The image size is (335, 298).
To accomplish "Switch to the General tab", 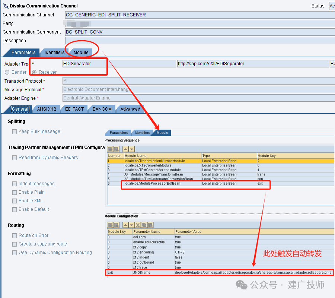I will [20, 109].
